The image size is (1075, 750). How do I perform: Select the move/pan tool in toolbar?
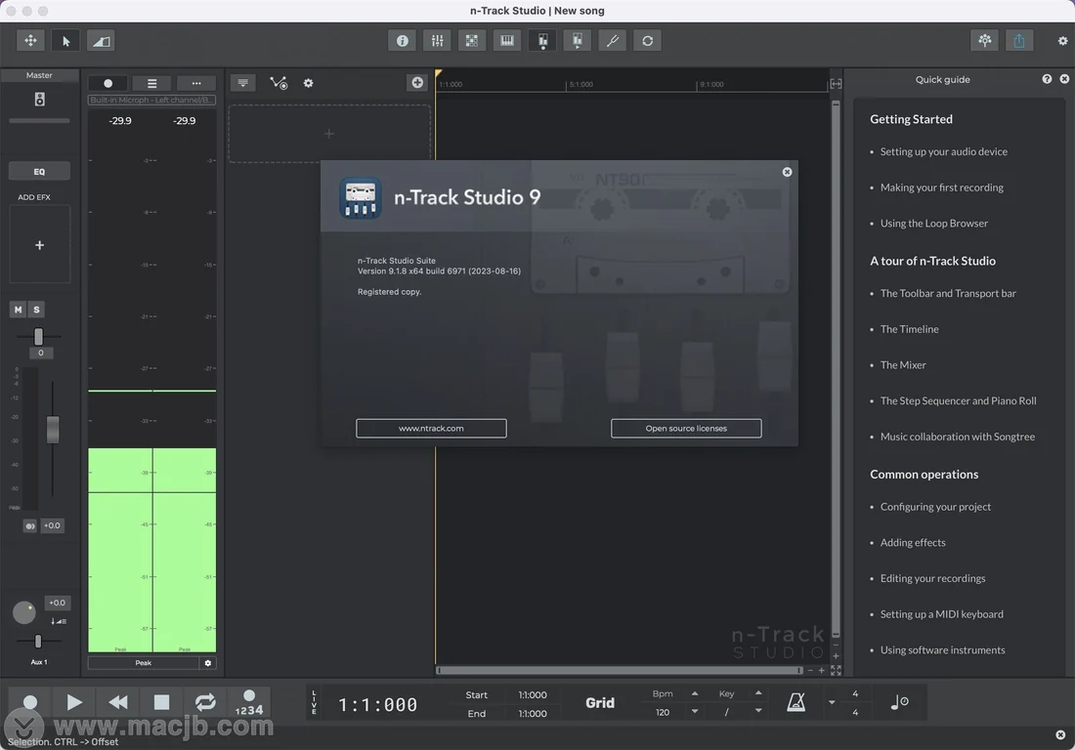[x=31, y=41]
